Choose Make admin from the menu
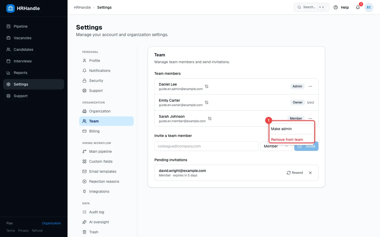380x237 pixels. (x=292, y=129)
